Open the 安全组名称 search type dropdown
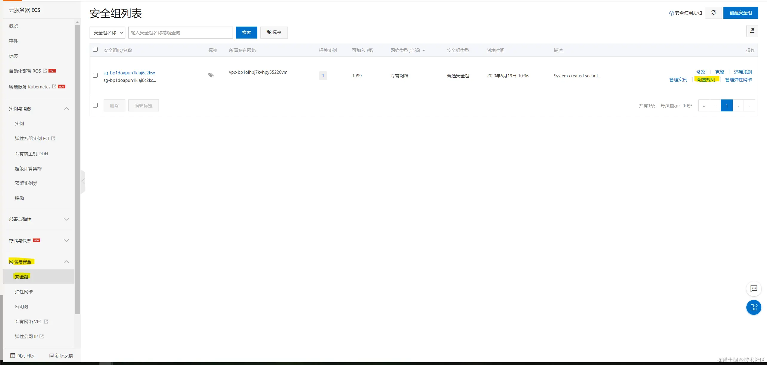This screenshot has width=767, height=365. pos(107,33)
